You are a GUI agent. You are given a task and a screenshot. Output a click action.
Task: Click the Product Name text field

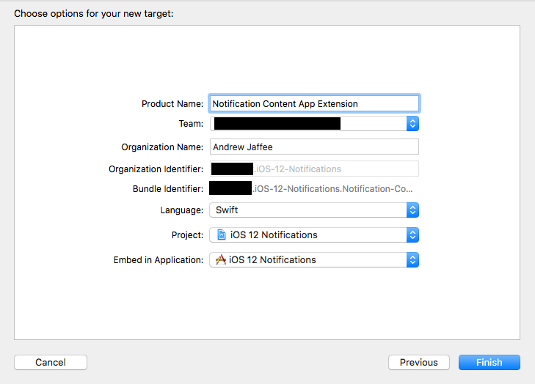tap(314, 104)
